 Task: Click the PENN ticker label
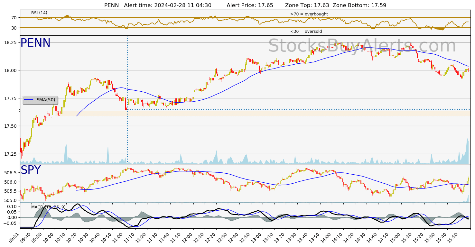click(35, 43)
